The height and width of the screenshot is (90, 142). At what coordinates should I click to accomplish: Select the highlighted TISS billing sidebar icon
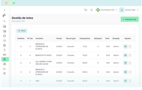5,59
